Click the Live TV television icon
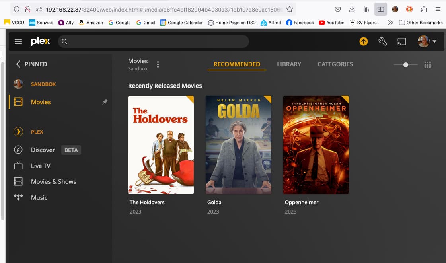 pos(18,166)
